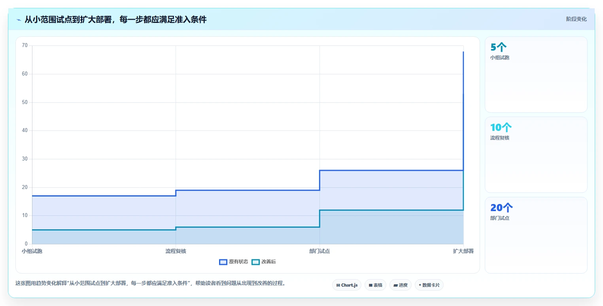Toggle the 改善后 legend swatch
Image resolution: width=603 pixels, height=306 pixels.
pyautogui.click(x=255, y=262)
